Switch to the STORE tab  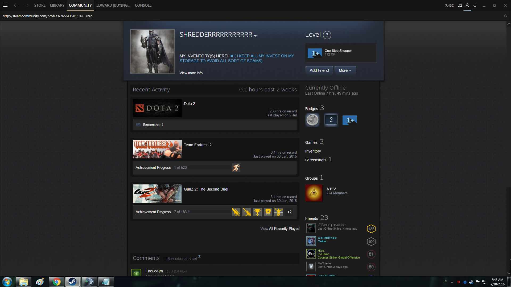coord(40,5)
